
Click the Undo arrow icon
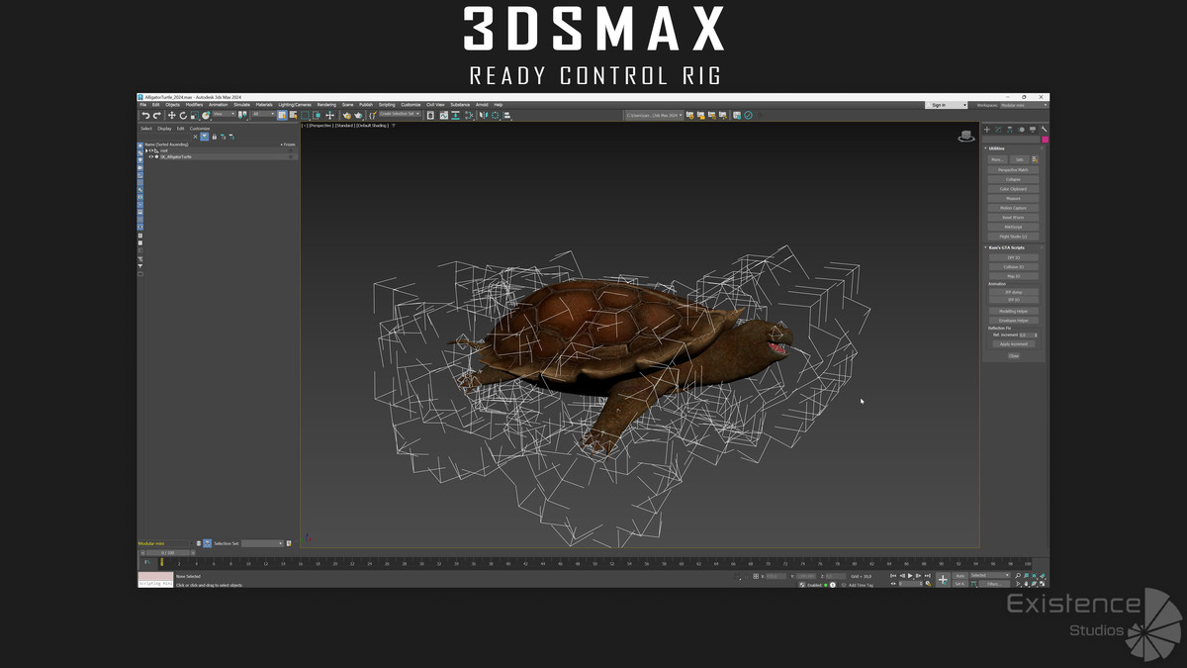tap(145, 115)
